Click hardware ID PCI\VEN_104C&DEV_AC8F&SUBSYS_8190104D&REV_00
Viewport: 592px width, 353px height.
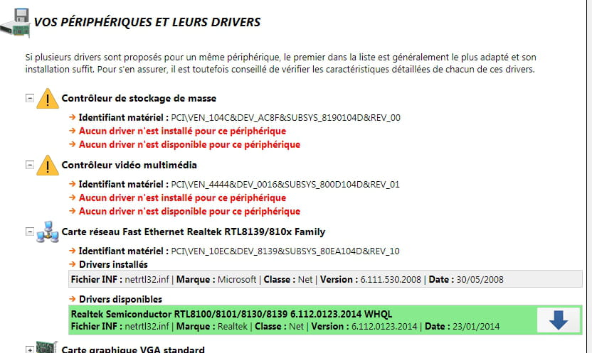[286, 117]
